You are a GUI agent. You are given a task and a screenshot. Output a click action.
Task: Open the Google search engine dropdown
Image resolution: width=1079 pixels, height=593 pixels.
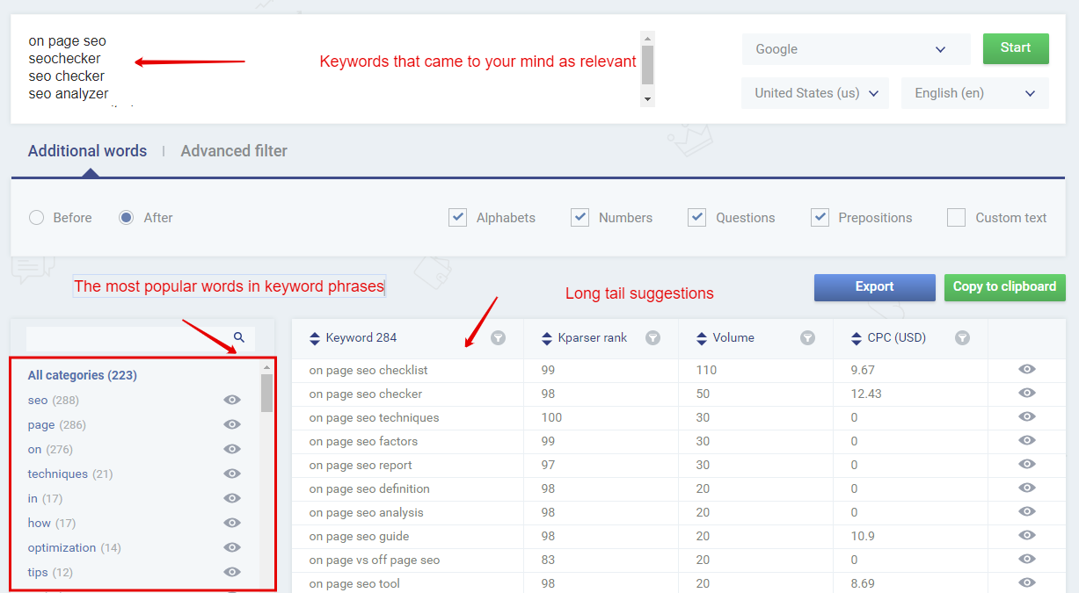[x=856, y=49]
